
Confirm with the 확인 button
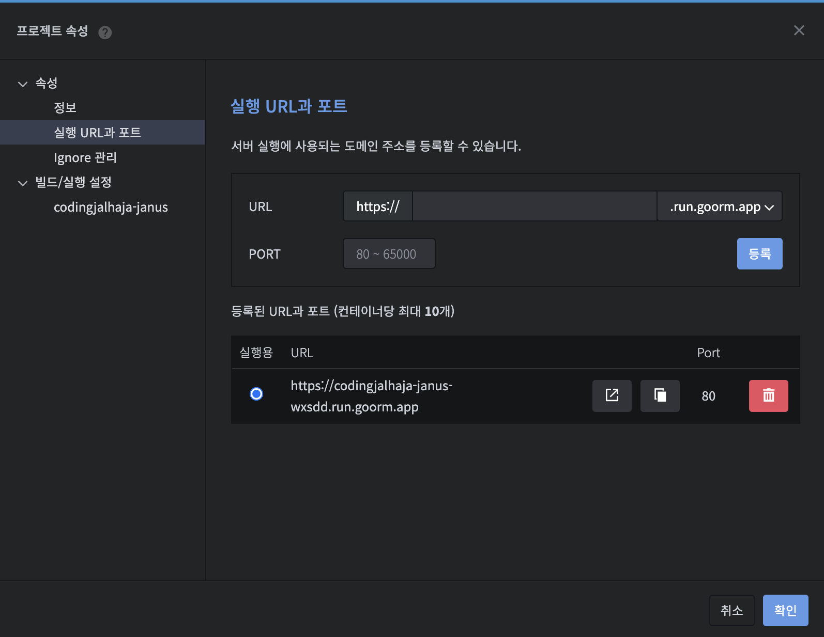(785, 610)
